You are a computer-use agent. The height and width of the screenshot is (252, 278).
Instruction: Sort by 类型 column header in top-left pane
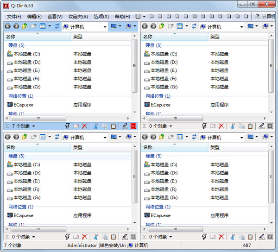78,37
